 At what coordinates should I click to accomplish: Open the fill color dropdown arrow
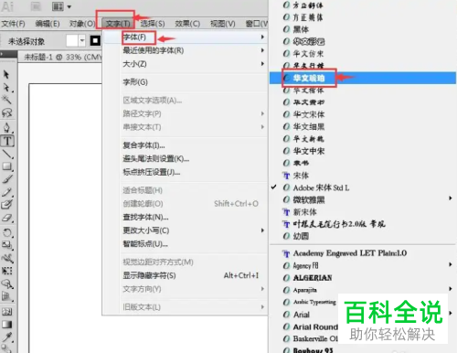[81, 40]
